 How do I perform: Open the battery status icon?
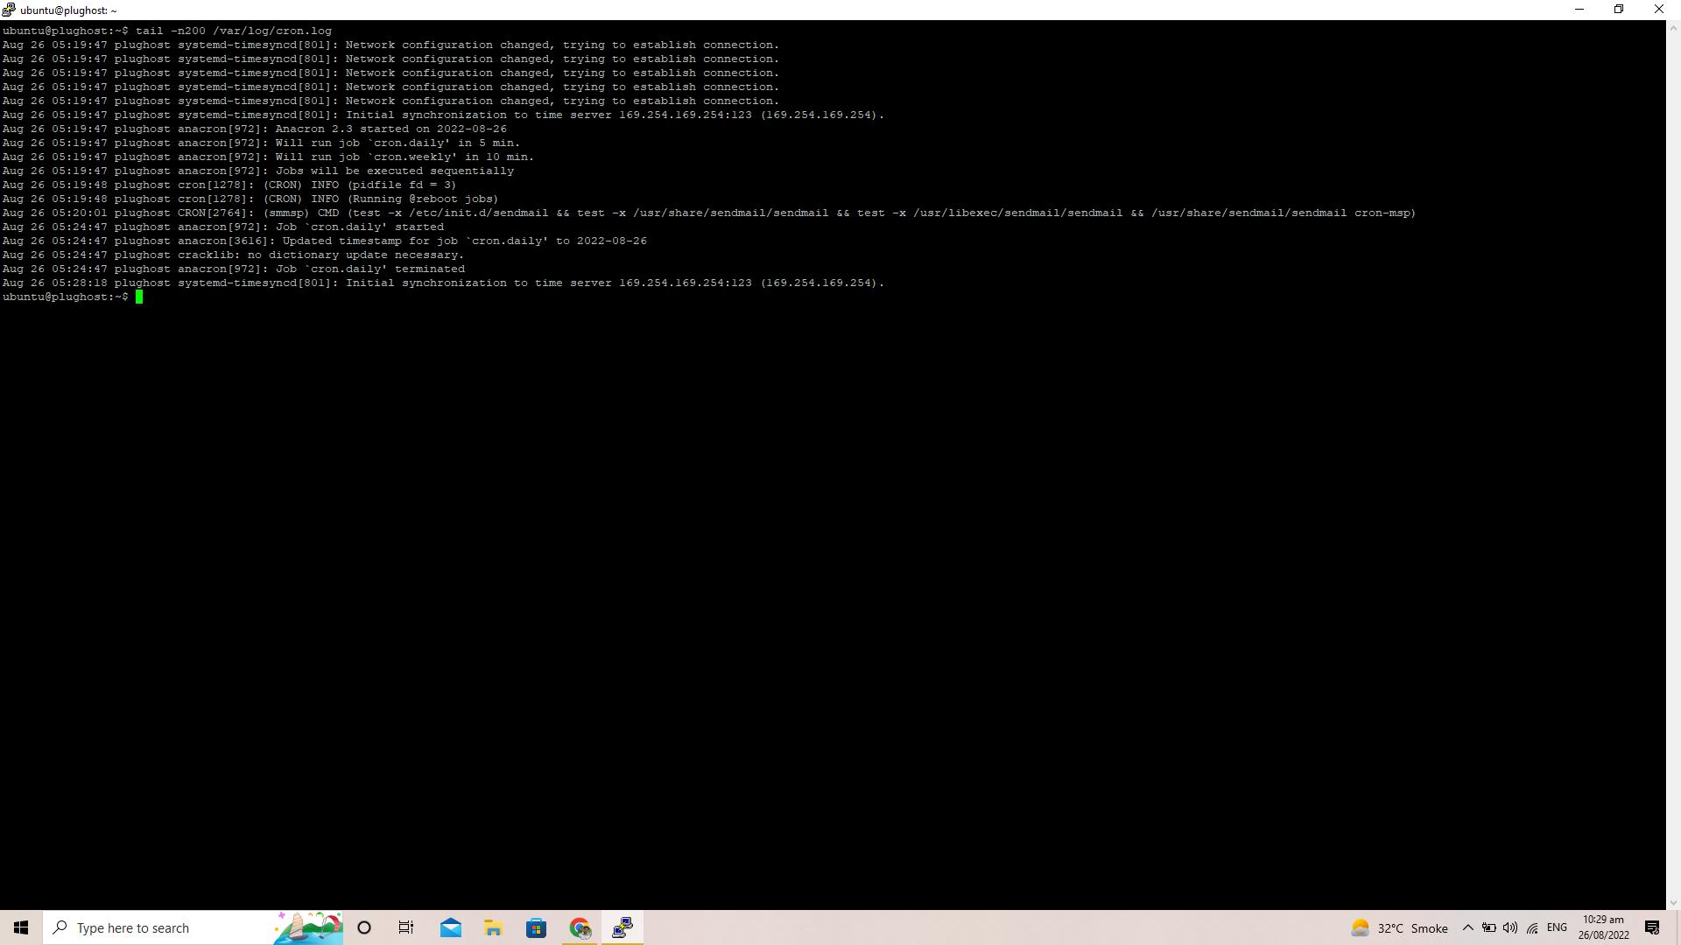[x=1488, y=927]
